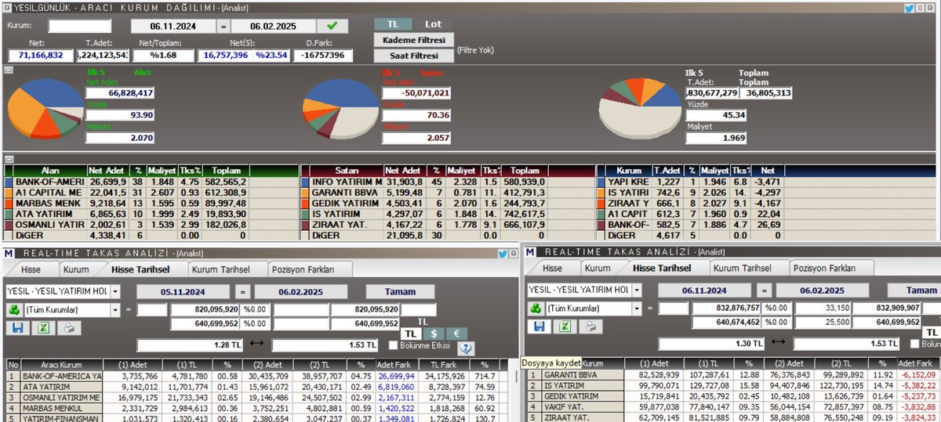Screen dimensions: 941x422
Task: Click Twitter icon in left Takas Analizi window
Action: (x=503, y=254)
